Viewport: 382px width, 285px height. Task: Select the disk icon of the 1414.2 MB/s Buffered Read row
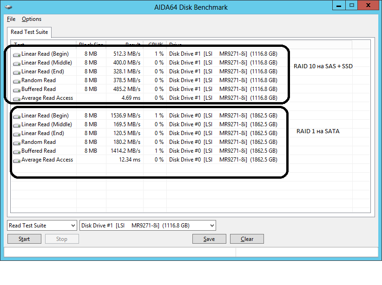point(17,151)
